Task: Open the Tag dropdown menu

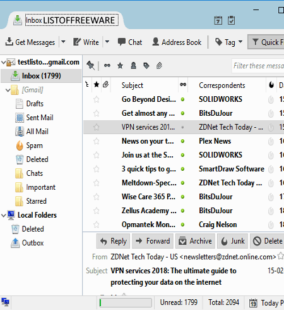Action: click(228, 42)
